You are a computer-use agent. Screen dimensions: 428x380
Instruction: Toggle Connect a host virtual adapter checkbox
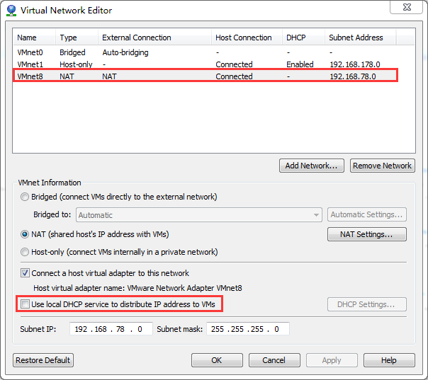coord(25,273)
